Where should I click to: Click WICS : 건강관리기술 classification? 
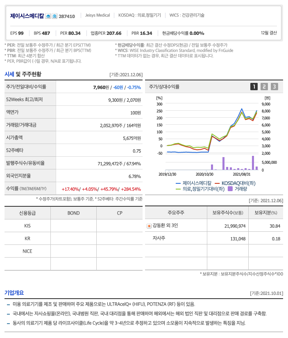click(x=187, y=15)
